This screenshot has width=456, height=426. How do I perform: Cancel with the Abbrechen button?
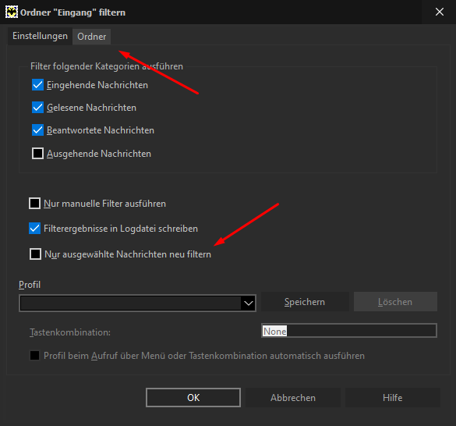(293, 397)
